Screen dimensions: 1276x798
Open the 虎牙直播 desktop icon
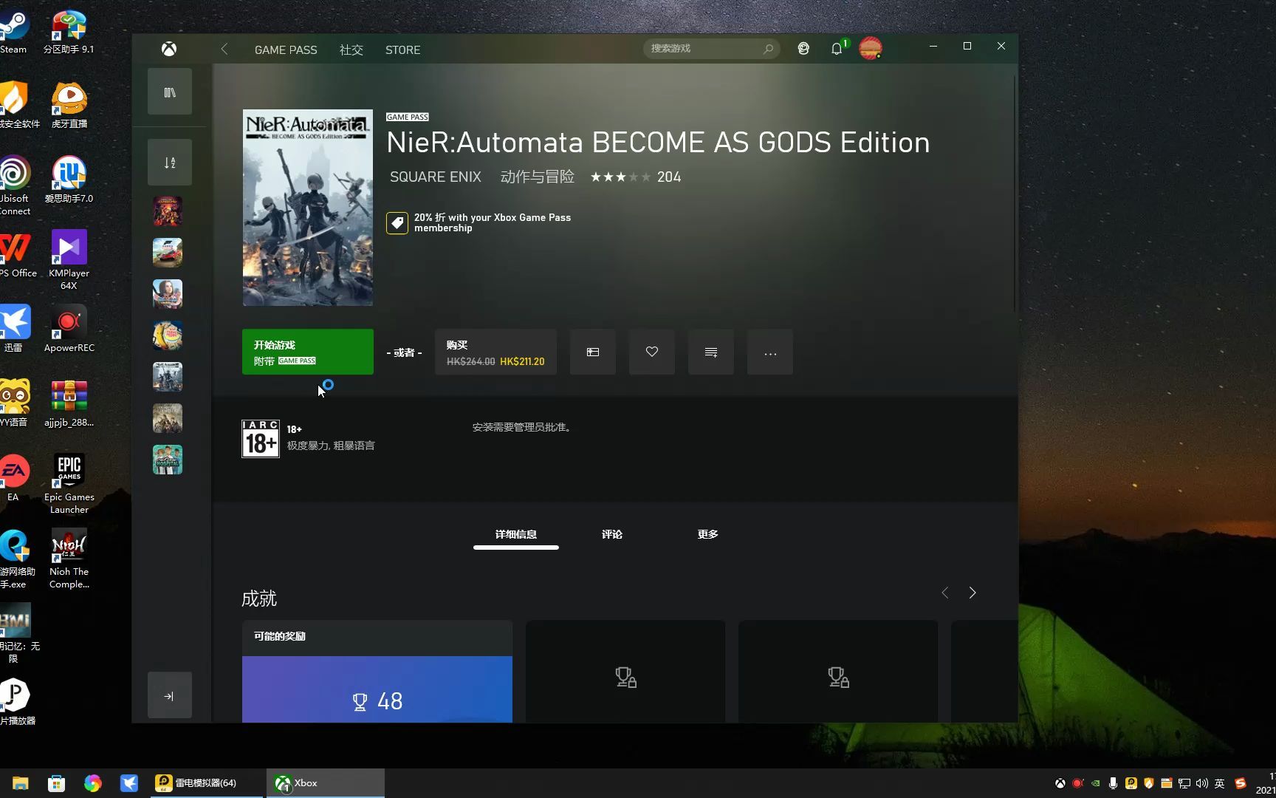pos(69,105)
